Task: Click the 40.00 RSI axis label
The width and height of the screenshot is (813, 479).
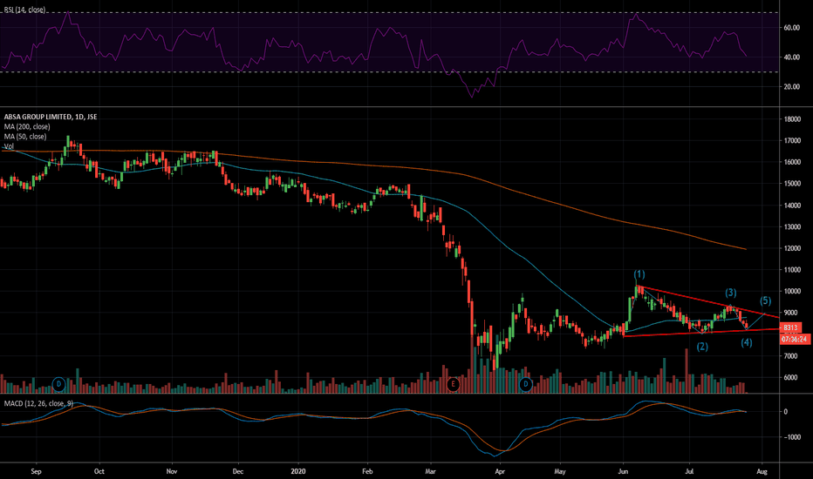Action: point(792,57)
